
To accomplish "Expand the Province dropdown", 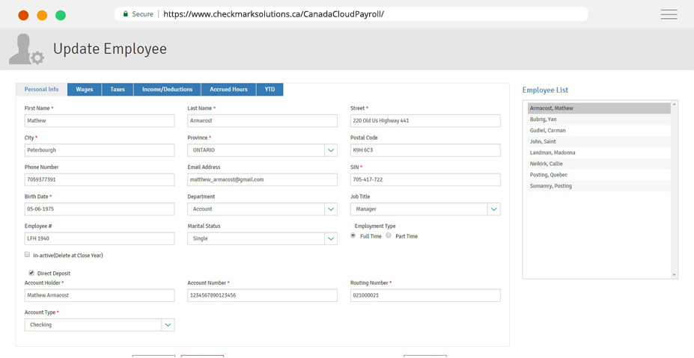I will click(x=331, y=150).
